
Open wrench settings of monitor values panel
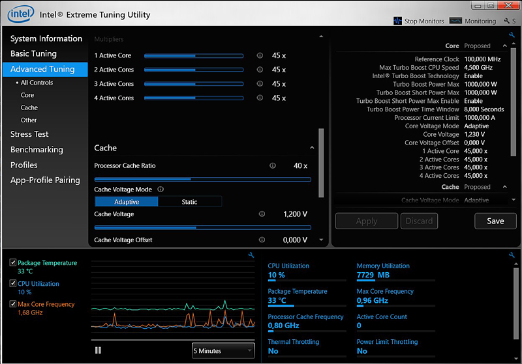[x=512, y=255]
